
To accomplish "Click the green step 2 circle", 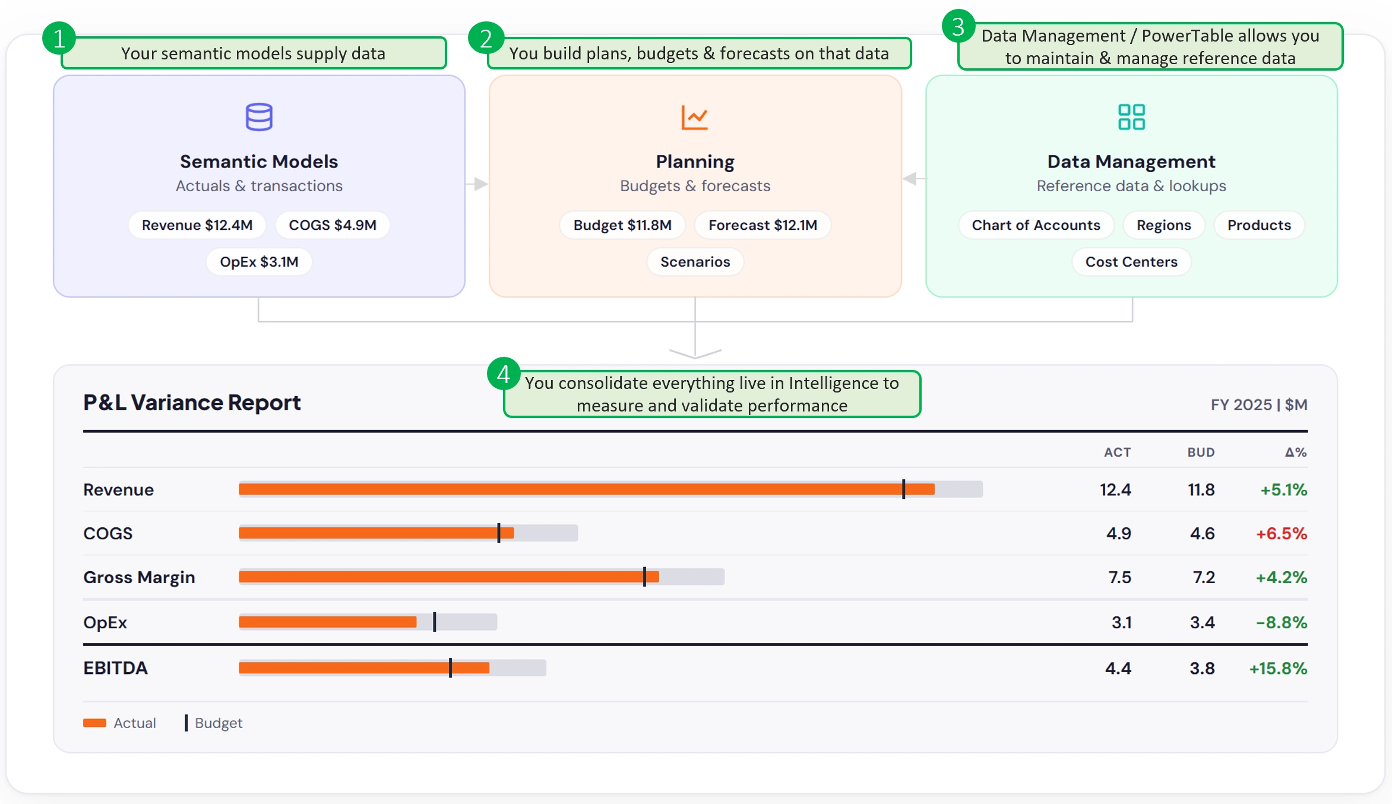I will [486, 39].
